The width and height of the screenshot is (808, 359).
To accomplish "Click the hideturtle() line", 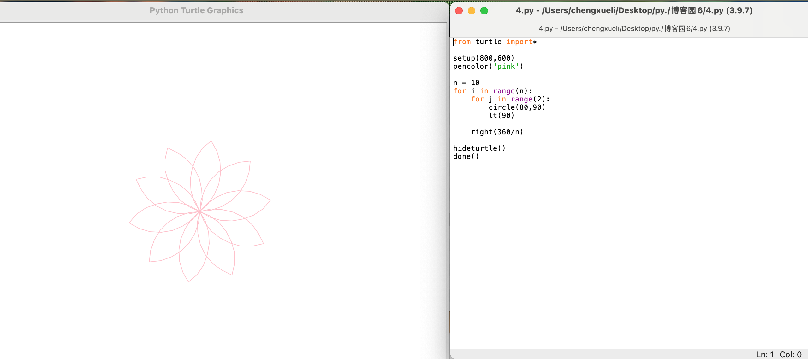I will 479,148.
